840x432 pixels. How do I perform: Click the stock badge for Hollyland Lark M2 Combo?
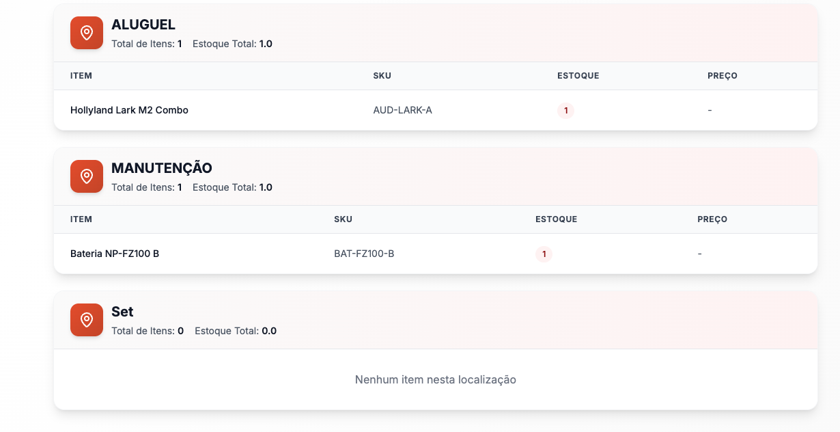coord(565,111)
